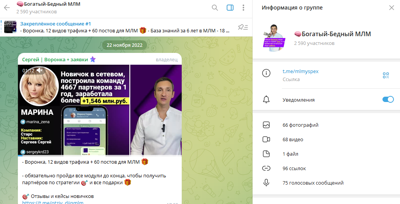Play the Марина video message
The image size is (400, 204).
pyautogui.click(x=100, y=110)
